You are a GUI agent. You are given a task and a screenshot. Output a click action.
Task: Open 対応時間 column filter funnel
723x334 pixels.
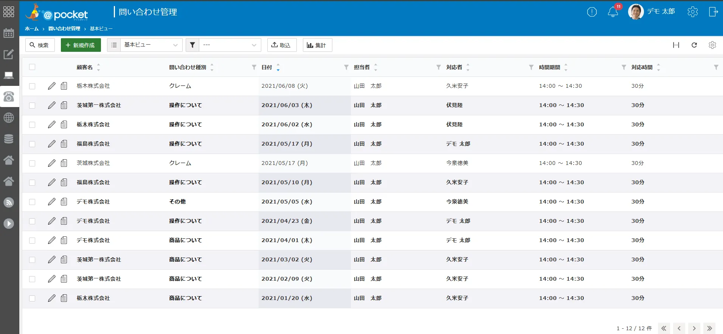coord(716,67)
